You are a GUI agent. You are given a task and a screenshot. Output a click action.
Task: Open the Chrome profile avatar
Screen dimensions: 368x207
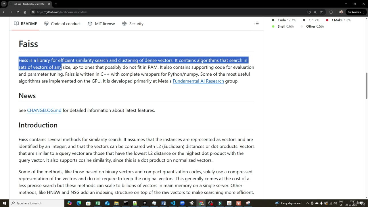(341, 12)
